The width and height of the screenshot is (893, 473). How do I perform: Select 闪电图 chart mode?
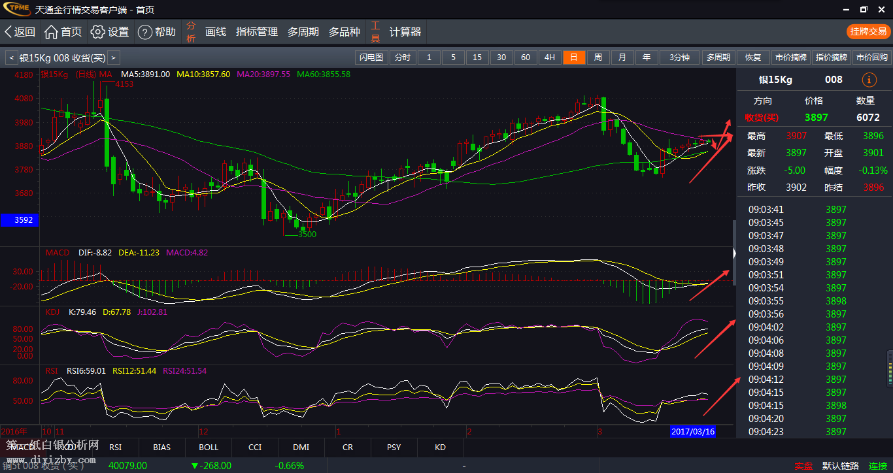[x=371, y=57]
